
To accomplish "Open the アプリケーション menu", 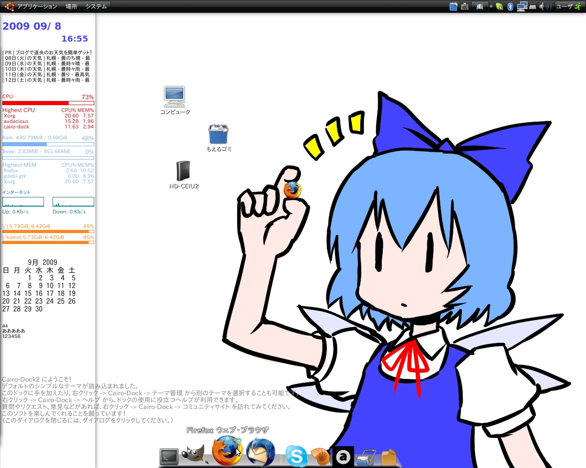I will coord(37,6).
